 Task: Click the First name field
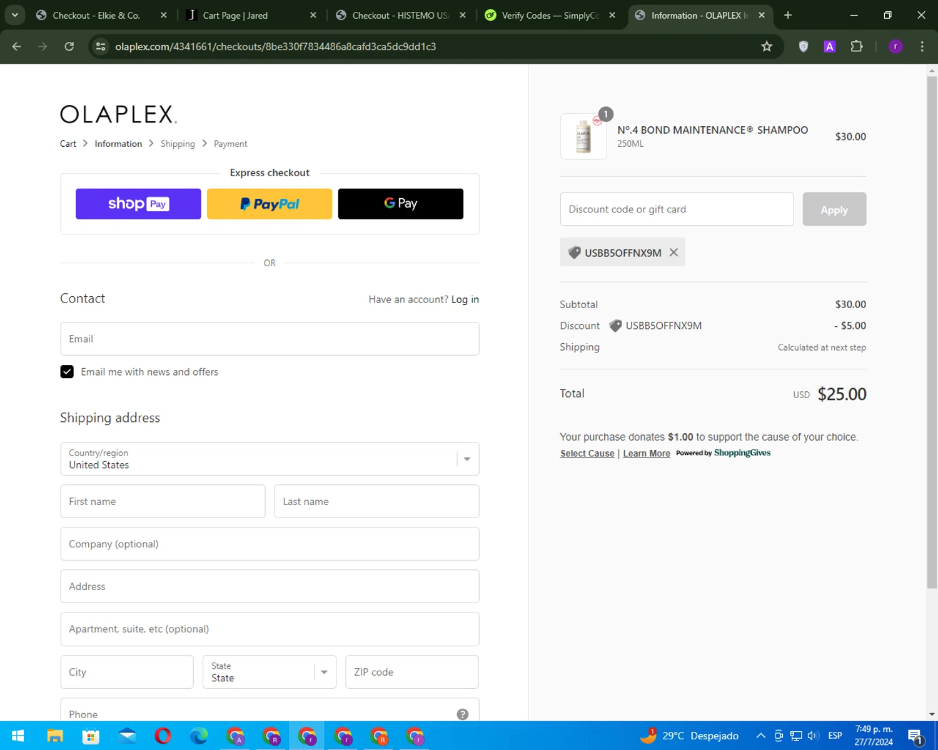[x=163, y=501]
